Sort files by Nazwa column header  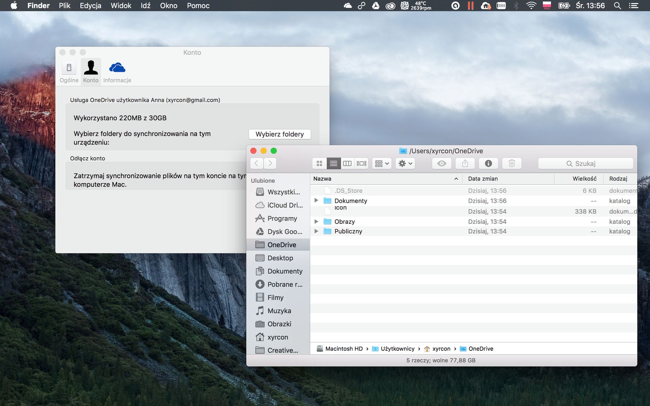[x=386, y=179]
